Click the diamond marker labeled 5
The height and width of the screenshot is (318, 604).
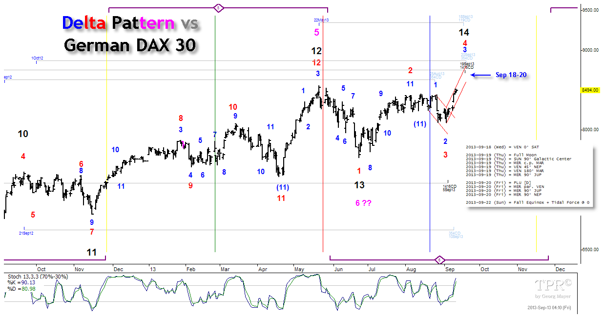[x=218, y=8]
